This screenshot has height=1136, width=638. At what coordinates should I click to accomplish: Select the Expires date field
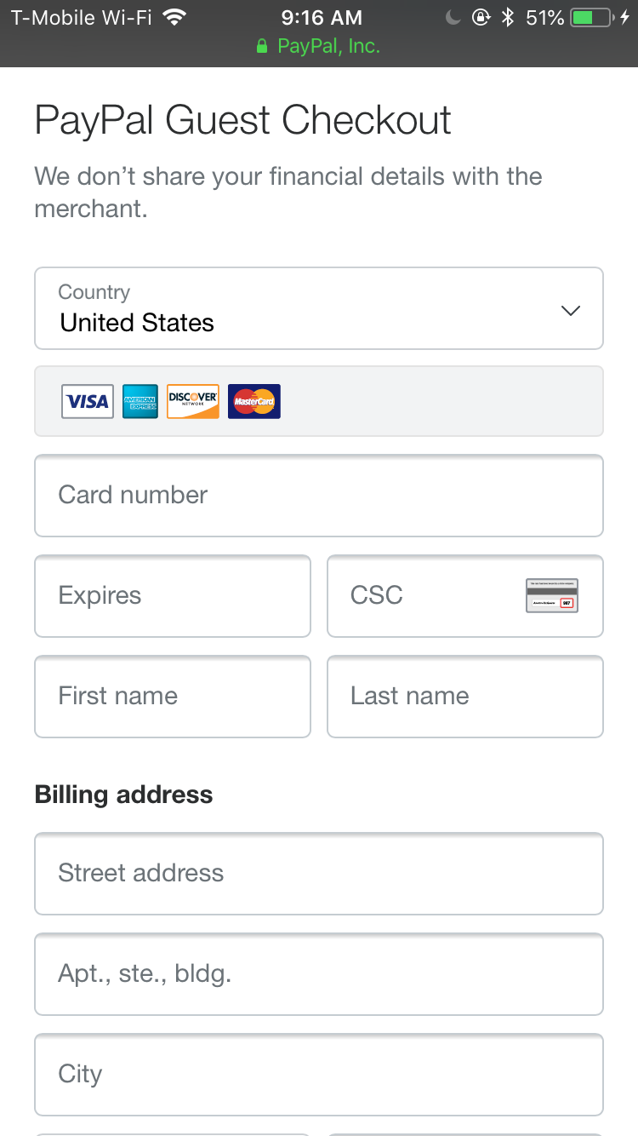pyautogui.click(x=173, y=596)
